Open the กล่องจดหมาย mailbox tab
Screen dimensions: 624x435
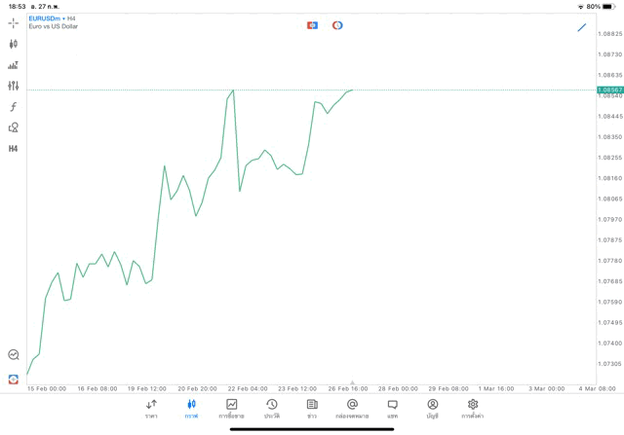point(352,409)
